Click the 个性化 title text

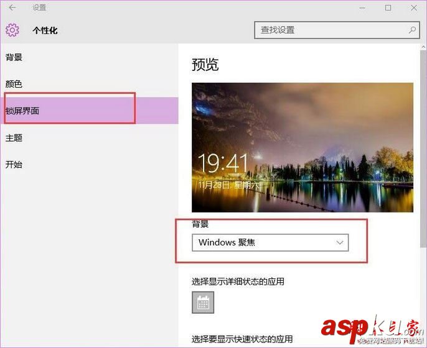pos(45,30)
